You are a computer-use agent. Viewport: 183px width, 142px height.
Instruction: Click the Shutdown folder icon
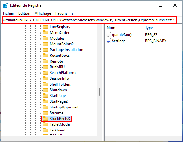pyautogui.click(x=46, y=90)
